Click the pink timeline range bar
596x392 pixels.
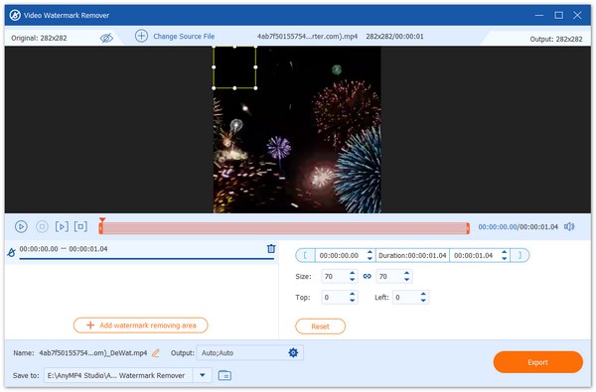(284, 228)
